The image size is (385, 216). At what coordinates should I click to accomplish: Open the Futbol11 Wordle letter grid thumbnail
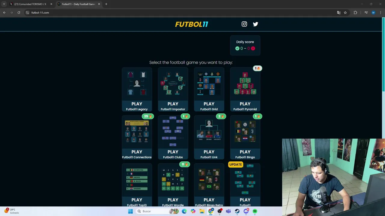coord(173,179)
